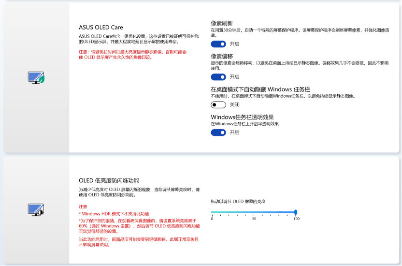Click the red 注意 label in flicker section
The width and height of the screenshot is (402, 266).
point(83,207)
